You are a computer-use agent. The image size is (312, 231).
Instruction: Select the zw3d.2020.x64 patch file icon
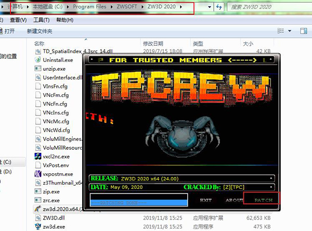pos(37,209)
